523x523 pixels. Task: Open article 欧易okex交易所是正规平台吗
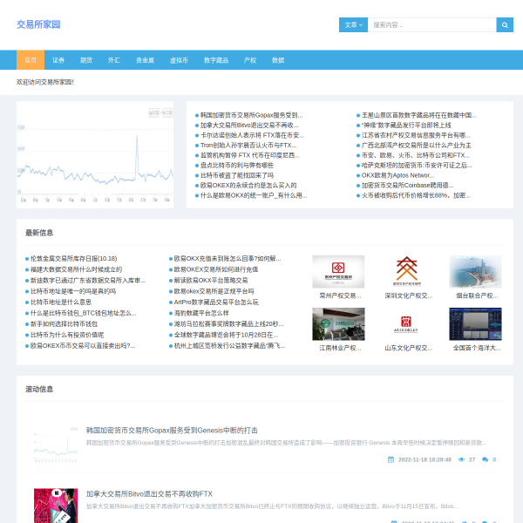tap(214, 291)
